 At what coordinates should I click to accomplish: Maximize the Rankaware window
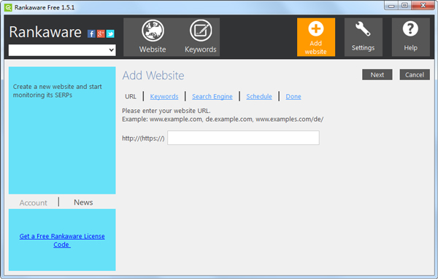pyautogui.click(x=404, y=6)
